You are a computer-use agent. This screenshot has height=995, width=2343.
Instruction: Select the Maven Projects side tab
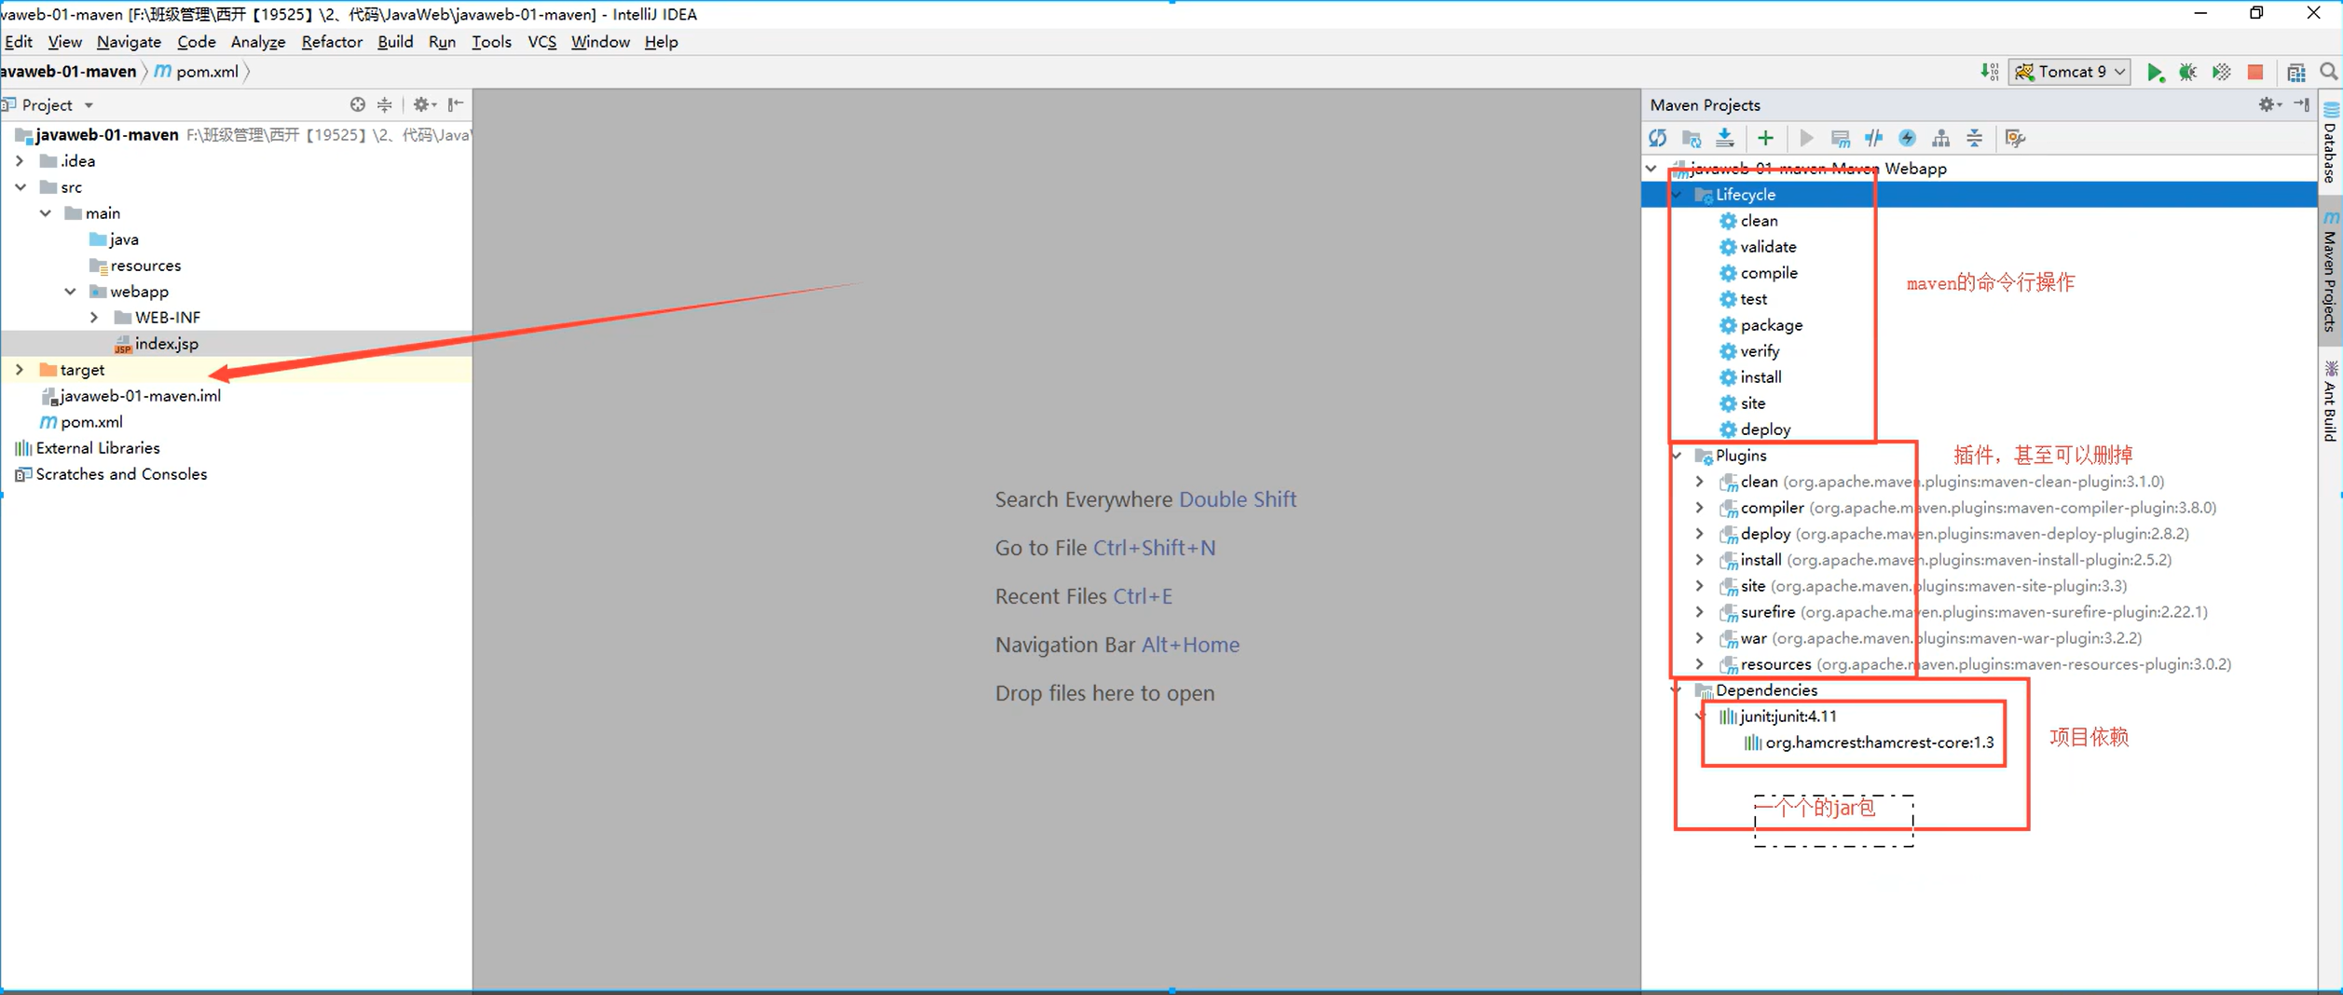2331,272
